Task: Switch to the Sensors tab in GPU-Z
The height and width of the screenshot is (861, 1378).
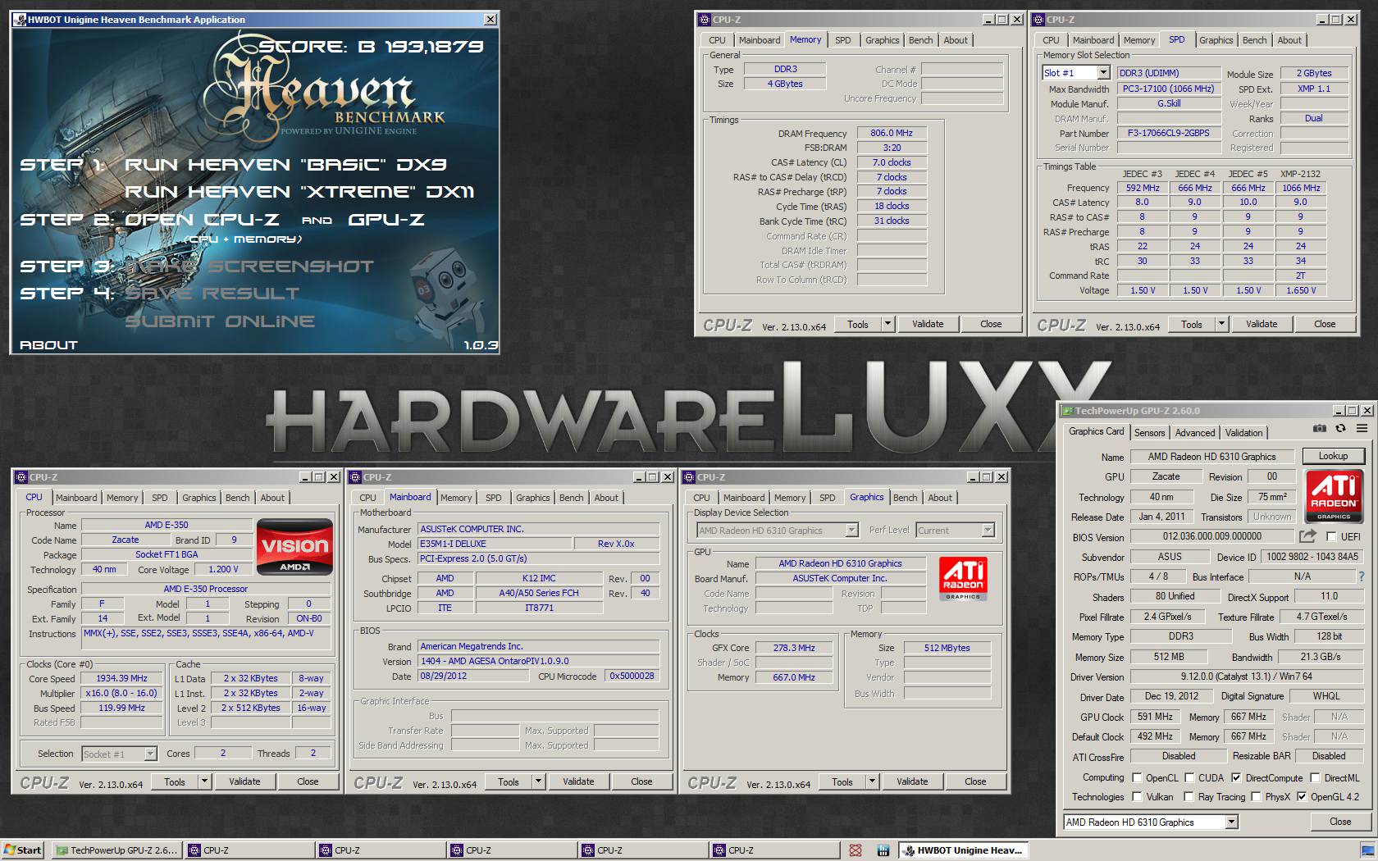Action: click(1149, 432)
